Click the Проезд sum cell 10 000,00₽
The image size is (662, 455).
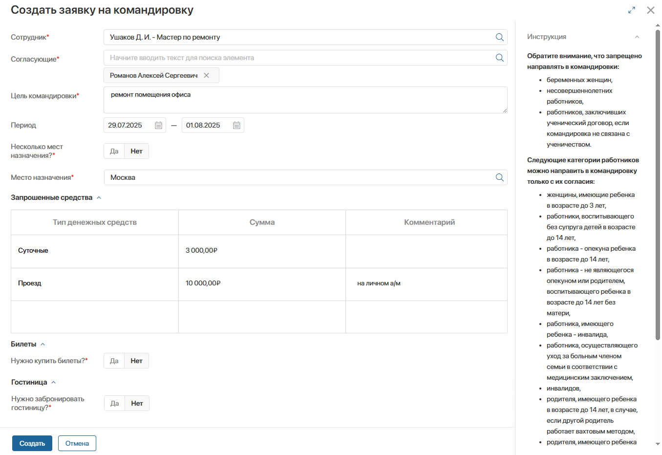[262, 284]
